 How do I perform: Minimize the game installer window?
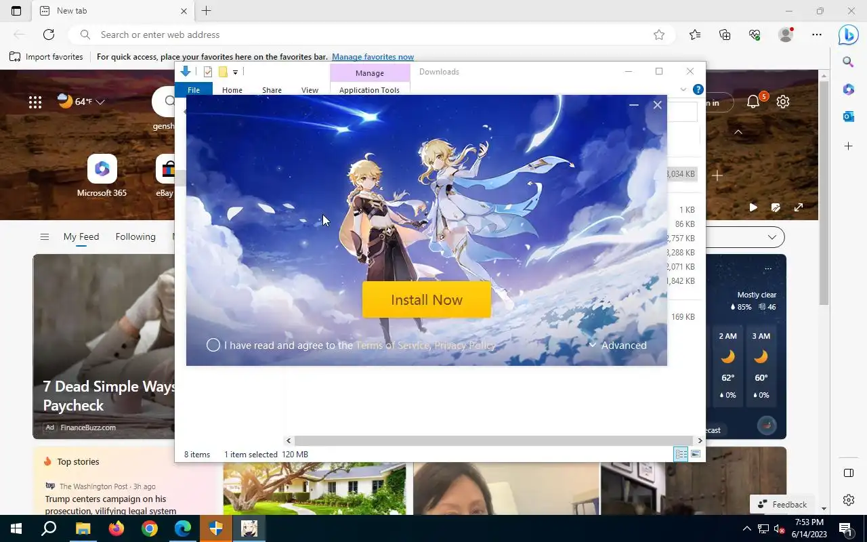634,105
